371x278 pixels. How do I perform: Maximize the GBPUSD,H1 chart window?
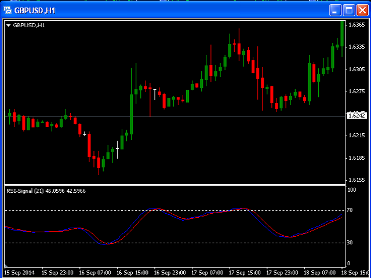348,10
